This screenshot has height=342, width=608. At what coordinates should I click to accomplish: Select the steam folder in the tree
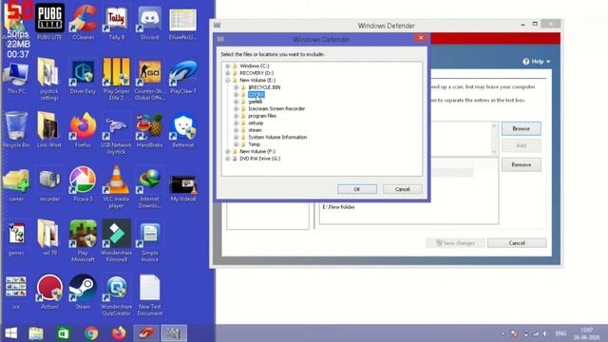pyautogui.click(x=255, y=130)
